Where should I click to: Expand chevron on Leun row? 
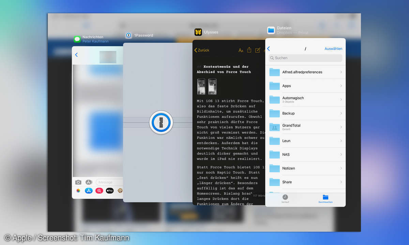[341, 141]
